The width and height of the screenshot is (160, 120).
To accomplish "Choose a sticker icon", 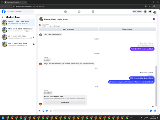I will (x=47, y=111).
